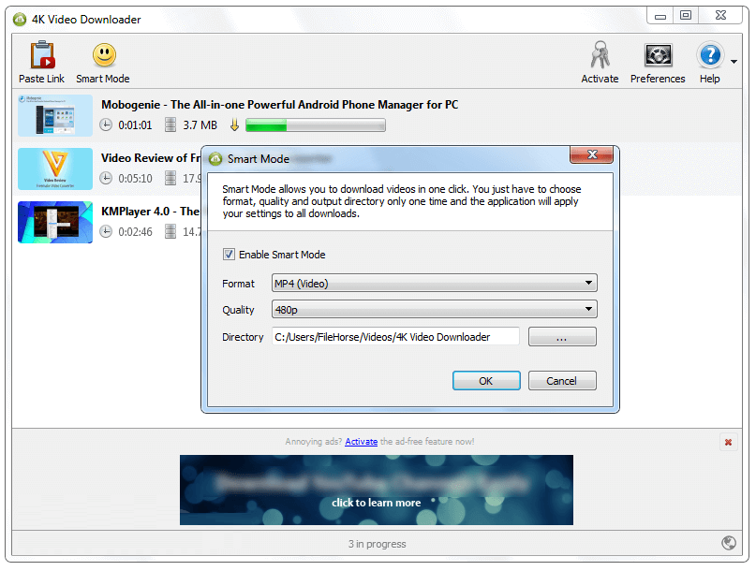
Task: Click the Help question mark icon
Action: click(710, 55)
